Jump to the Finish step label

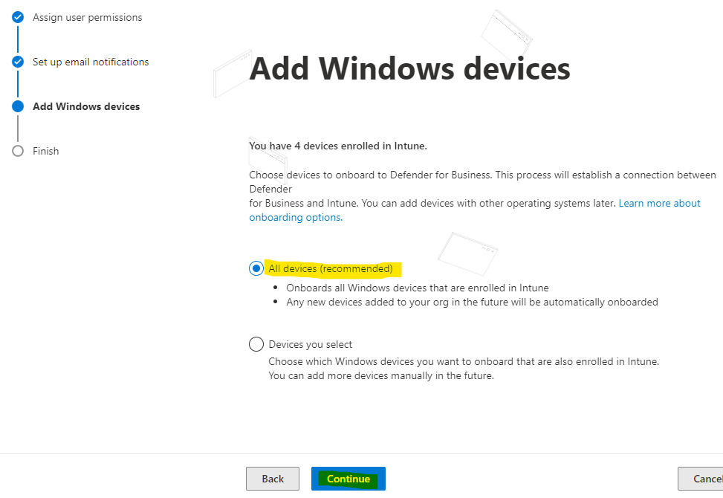45,151
